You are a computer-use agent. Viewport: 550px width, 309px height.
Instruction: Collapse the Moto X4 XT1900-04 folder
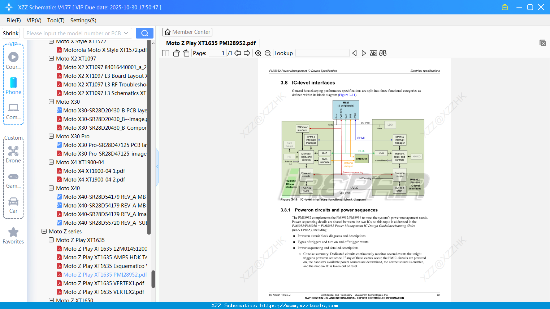pos(51,162)
